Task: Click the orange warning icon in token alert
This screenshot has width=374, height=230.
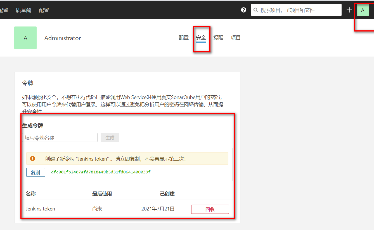Action: [x=33, y=159]
